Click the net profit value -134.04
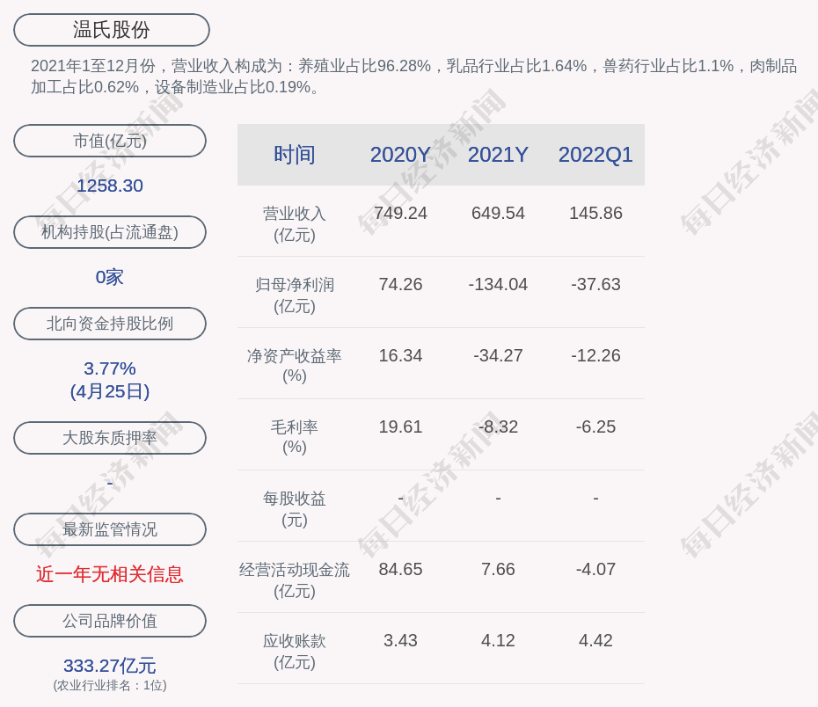 [x=498, y=284]
